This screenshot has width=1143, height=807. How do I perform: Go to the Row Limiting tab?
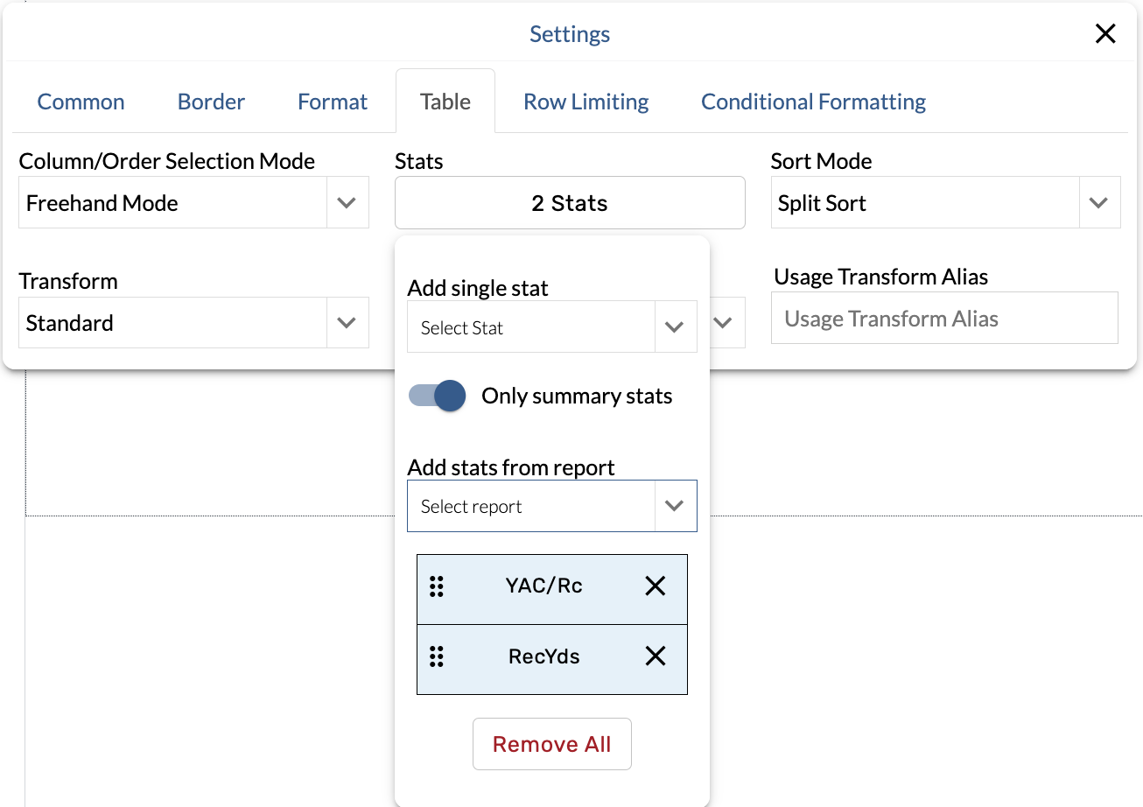pyautogui.click(x=586, y=102)
